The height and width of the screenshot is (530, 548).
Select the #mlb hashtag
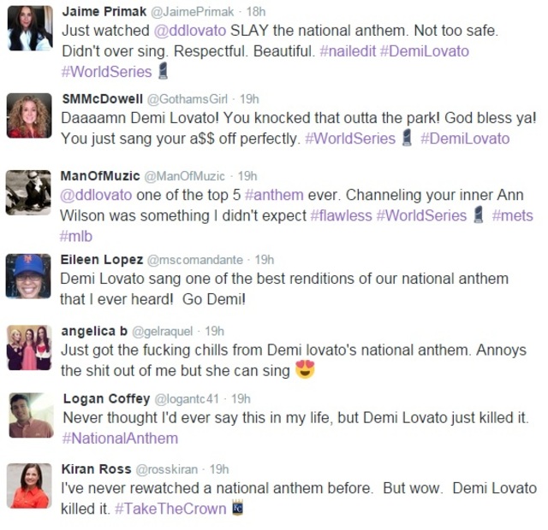pos(76,235)
